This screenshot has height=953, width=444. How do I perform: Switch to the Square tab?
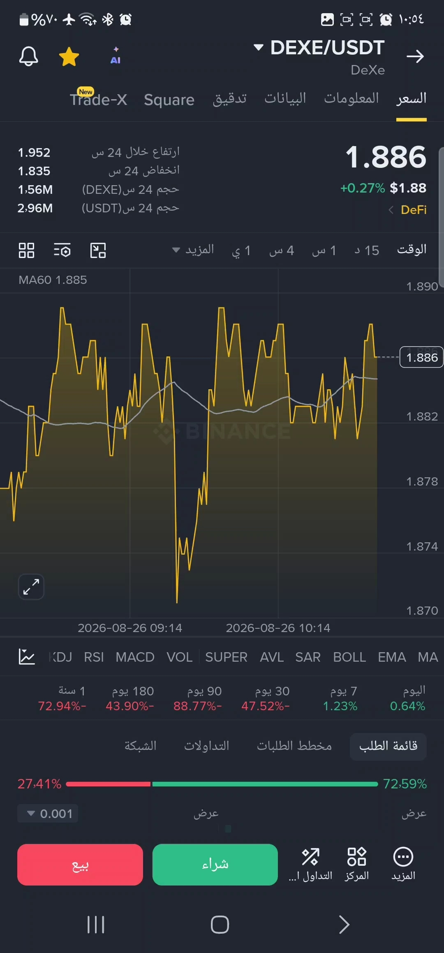(169, 100)
